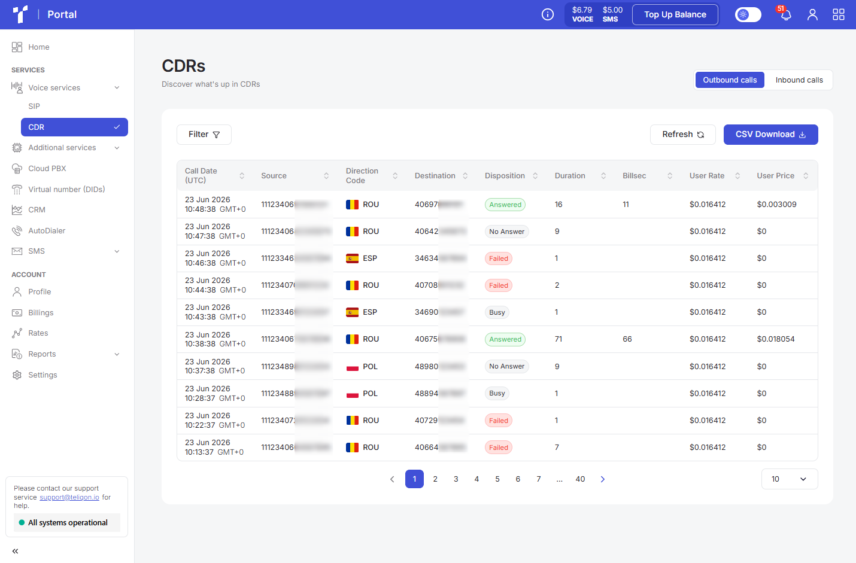Click the CRM chart icon
This screenshot has width=856, height=563.
(17, 210)
